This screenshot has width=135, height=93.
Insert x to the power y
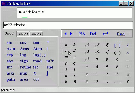pos(97,45)
